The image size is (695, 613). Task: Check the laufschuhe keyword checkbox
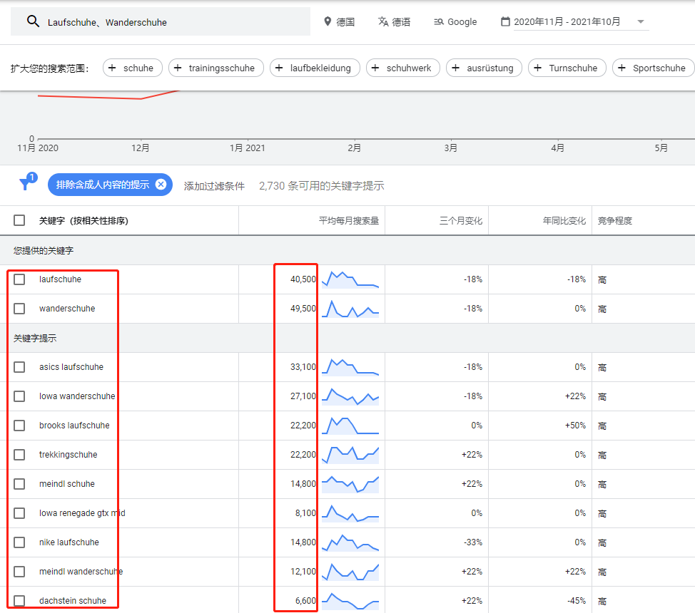(x=19, y=279)
